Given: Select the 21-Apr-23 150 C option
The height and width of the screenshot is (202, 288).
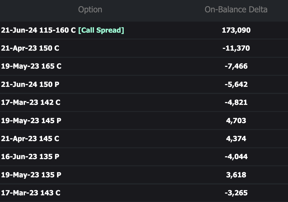Looking at the screenshot, I should click(x=30, y=48).
